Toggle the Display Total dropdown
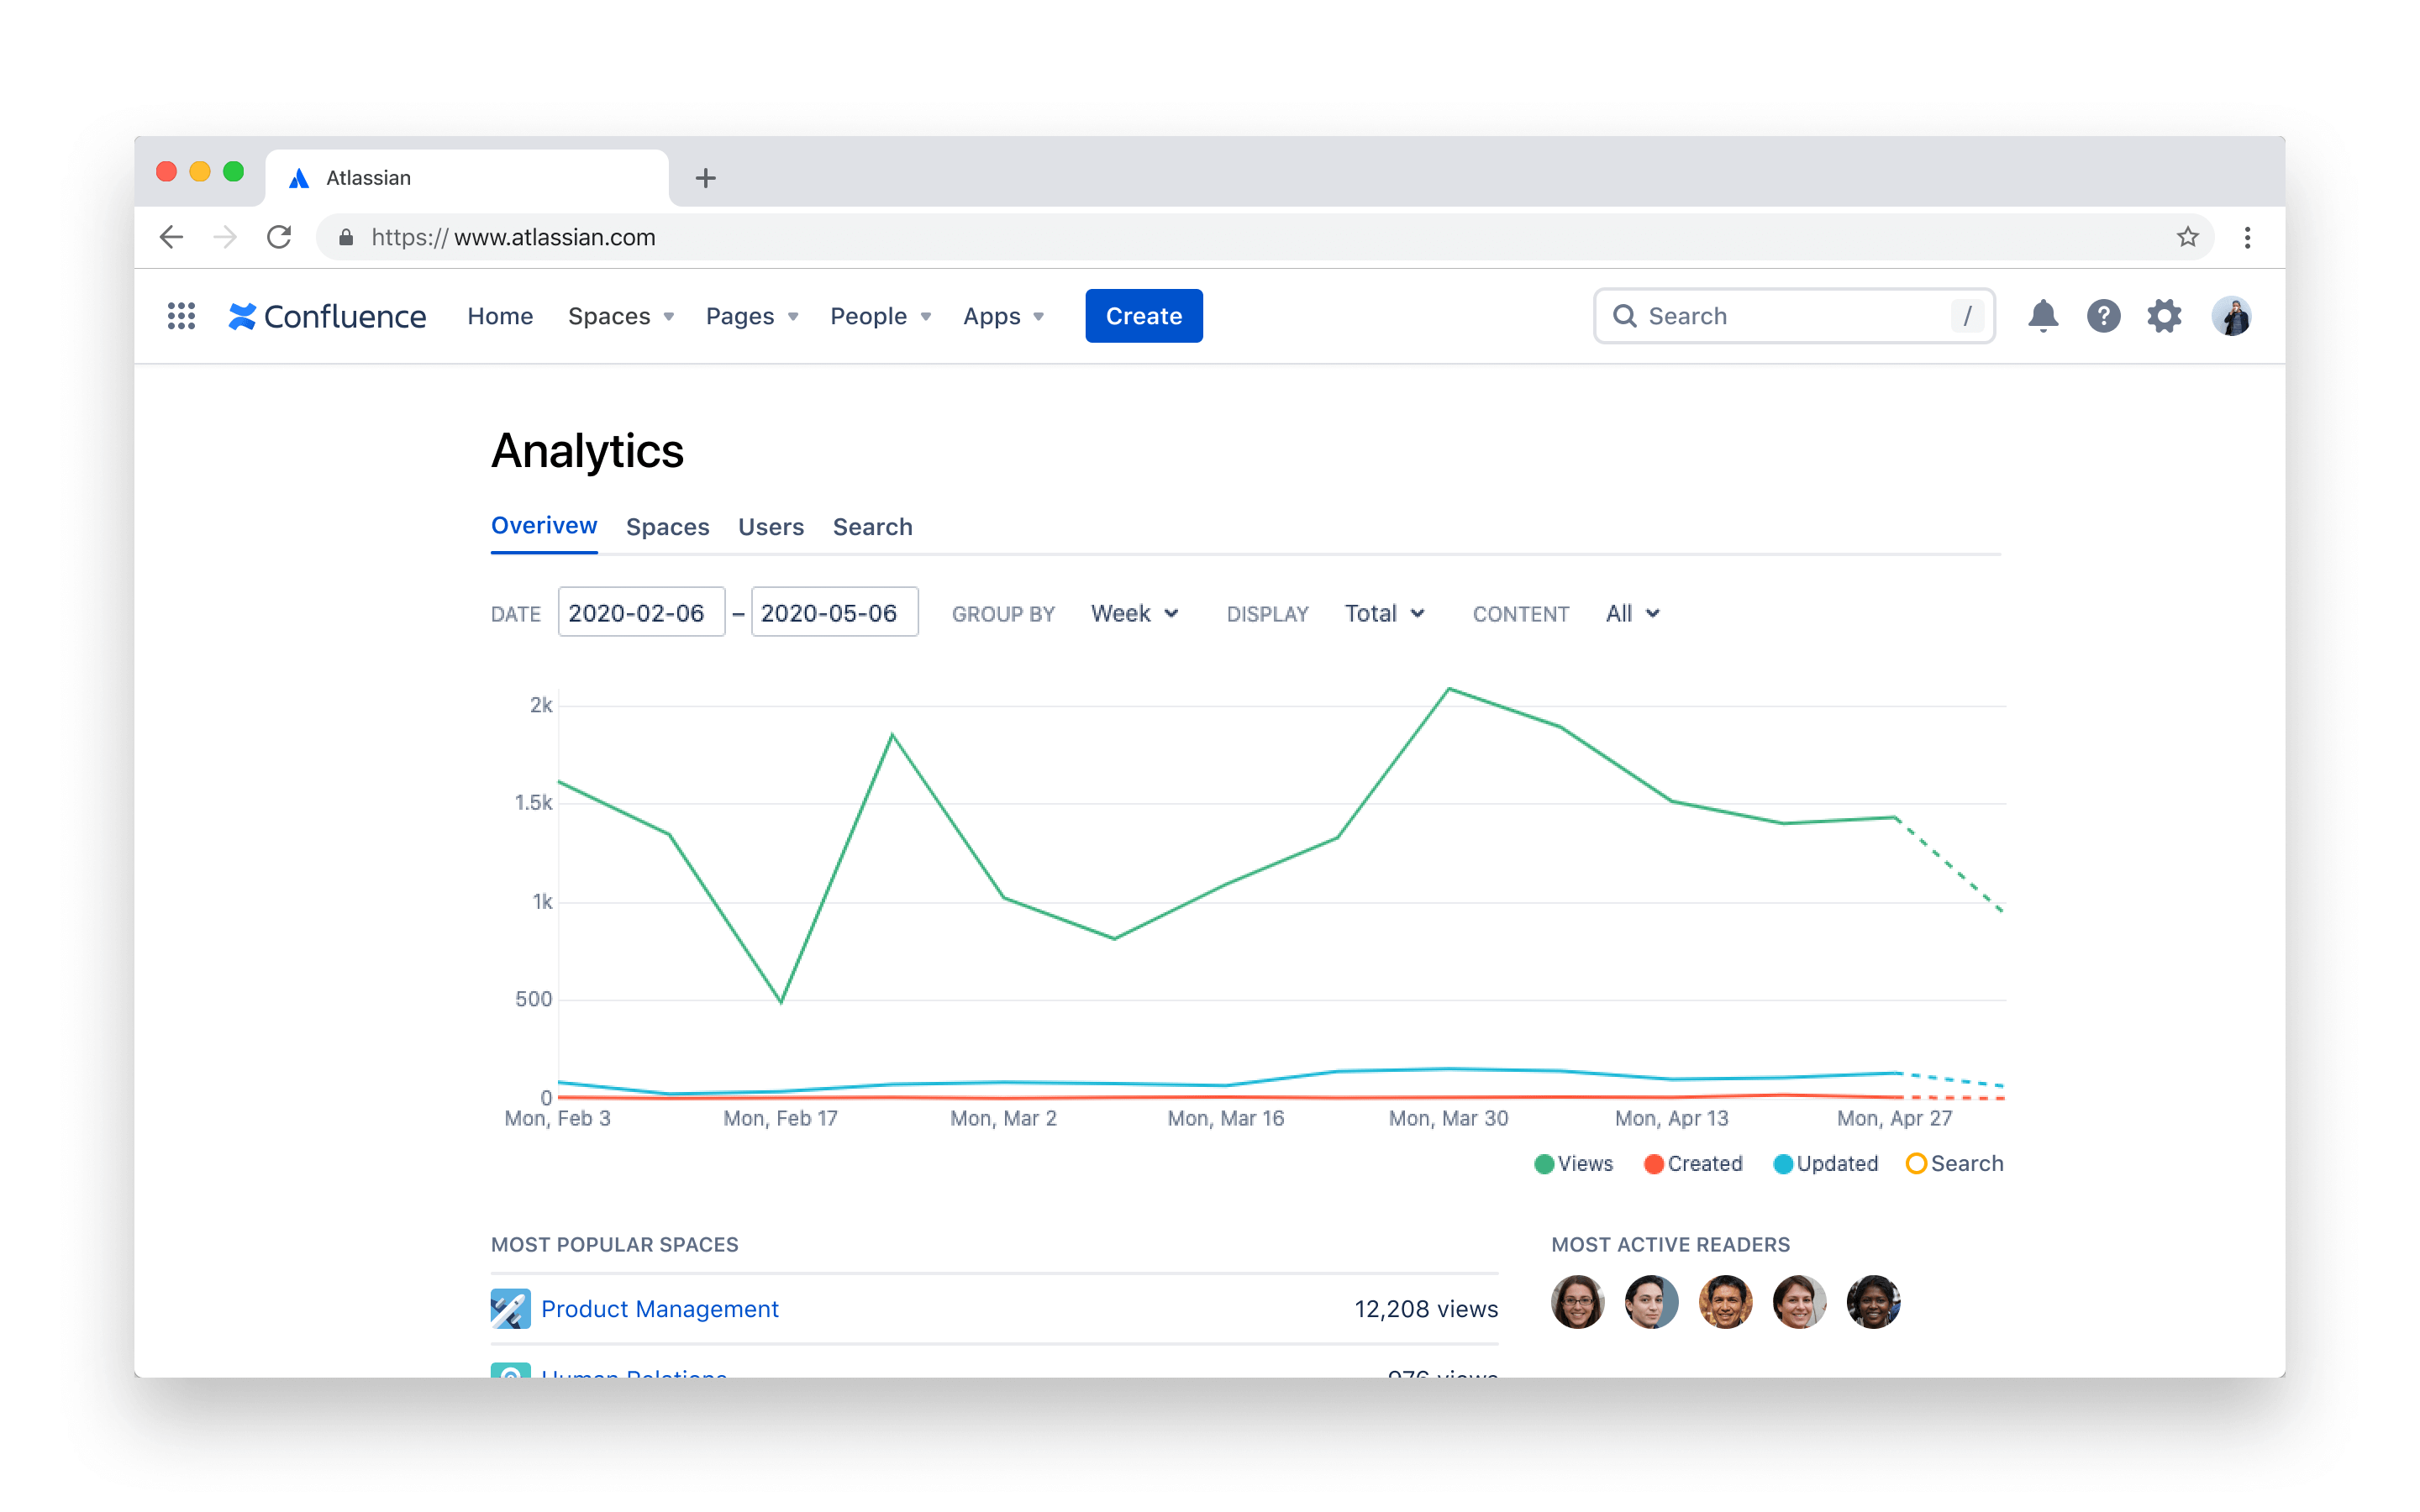Viewport: 2420px width, 1512px height. (1385, 613)
